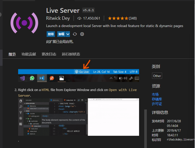Open the dropdown arrow next to 卸载
This screenshot has height=148, width=195.
[x=68, y=34]
